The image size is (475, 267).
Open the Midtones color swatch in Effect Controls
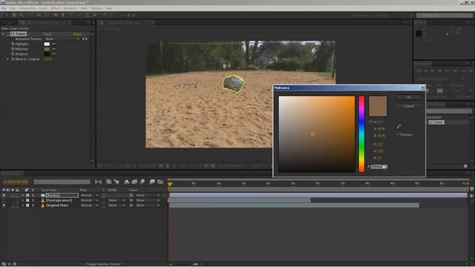pyautogui.click(x=47, y=49)
